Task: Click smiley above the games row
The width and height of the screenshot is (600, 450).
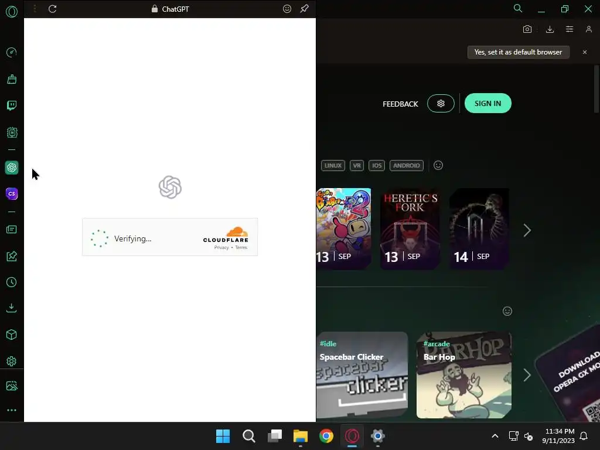Action: coord(507,311)
